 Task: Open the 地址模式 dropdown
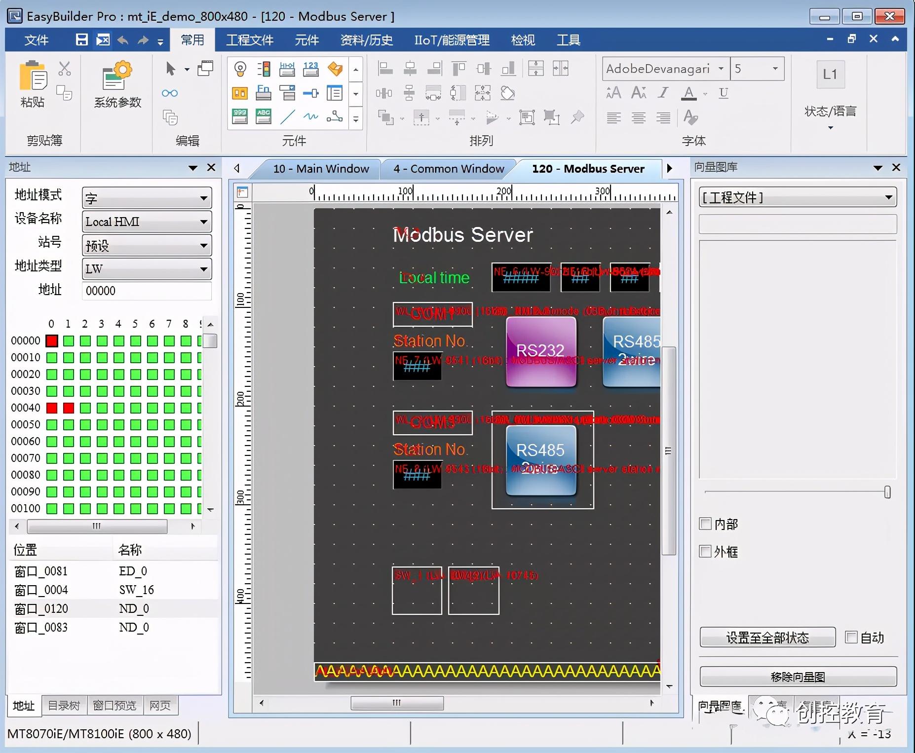[147, 198]
